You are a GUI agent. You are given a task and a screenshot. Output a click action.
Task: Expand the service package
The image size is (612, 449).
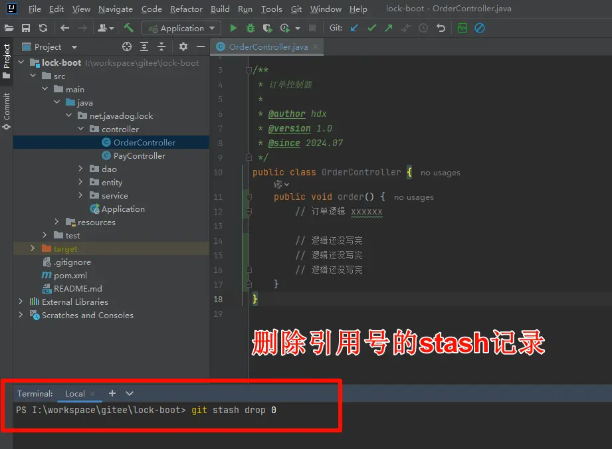pyautogui.click(x=81, y=195)
